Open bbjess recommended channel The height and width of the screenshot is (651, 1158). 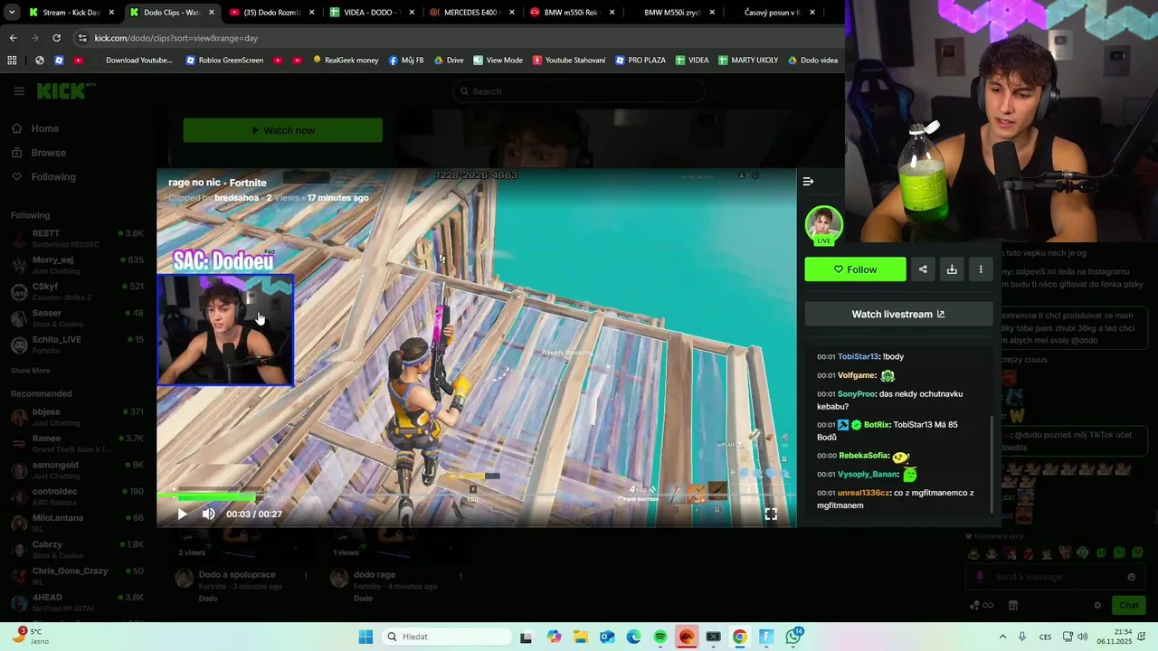[x=77, y=416]
